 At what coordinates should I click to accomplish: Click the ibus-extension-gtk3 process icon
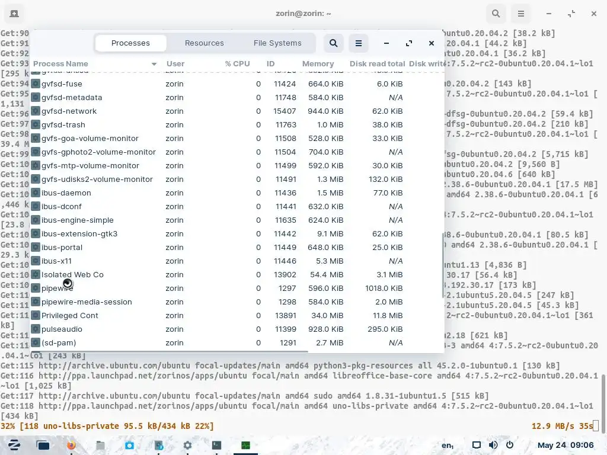36,233
